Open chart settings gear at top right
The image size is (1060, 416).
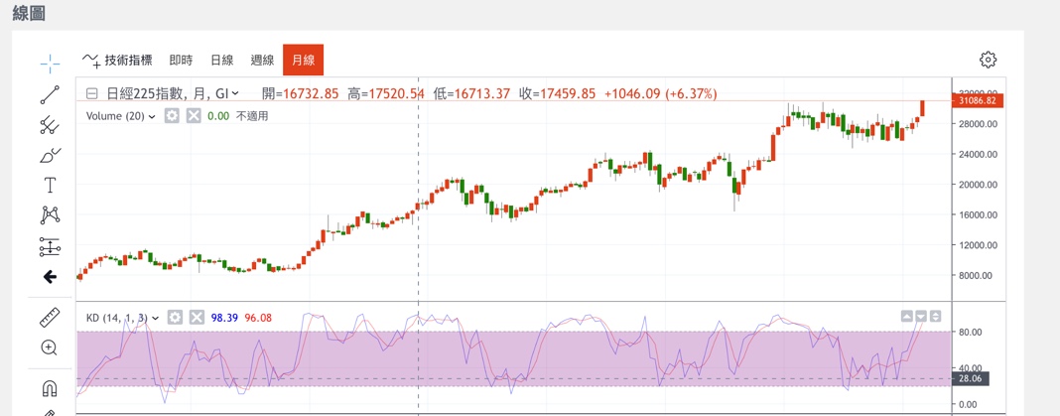coord(988,60)
